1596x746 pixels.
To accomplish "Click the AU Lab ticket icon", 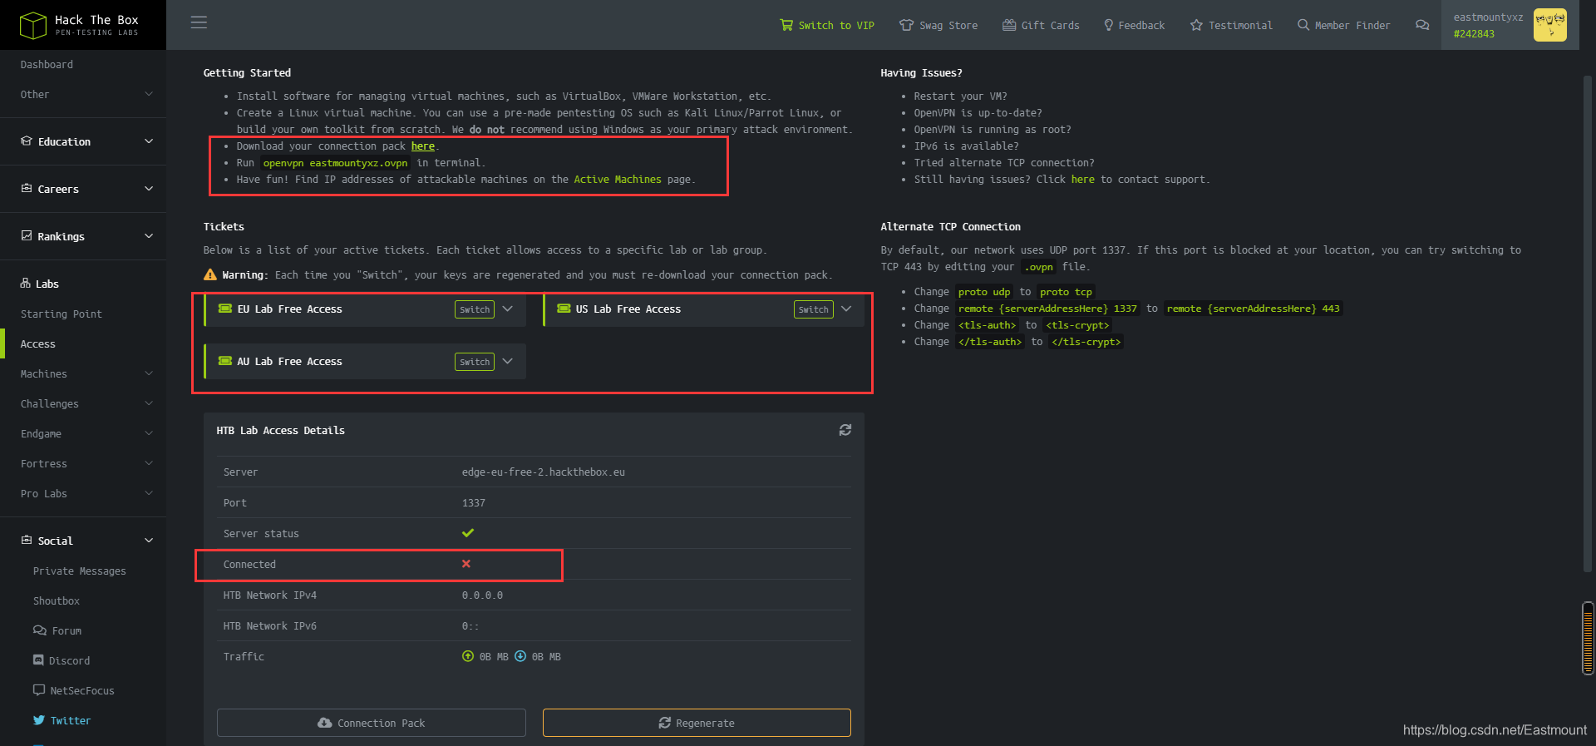I will tap(225, 361).
